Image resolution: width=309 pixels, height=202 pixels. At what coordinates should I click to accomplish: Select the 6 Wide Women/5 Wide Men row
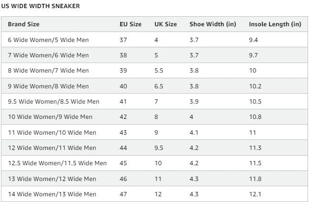click(x=48, y=40)
